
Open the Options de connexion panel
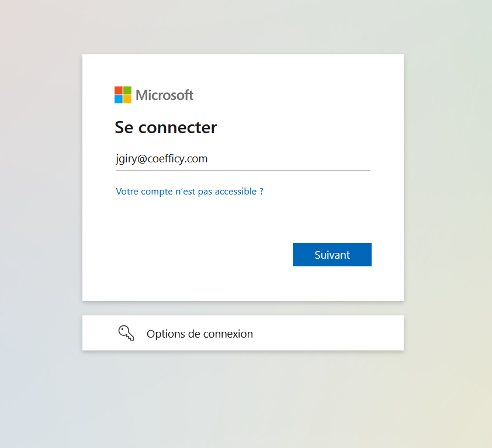242,333
